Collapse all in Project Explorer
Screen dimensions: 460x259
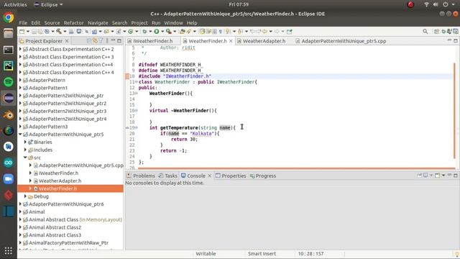[x=88, y=41]
